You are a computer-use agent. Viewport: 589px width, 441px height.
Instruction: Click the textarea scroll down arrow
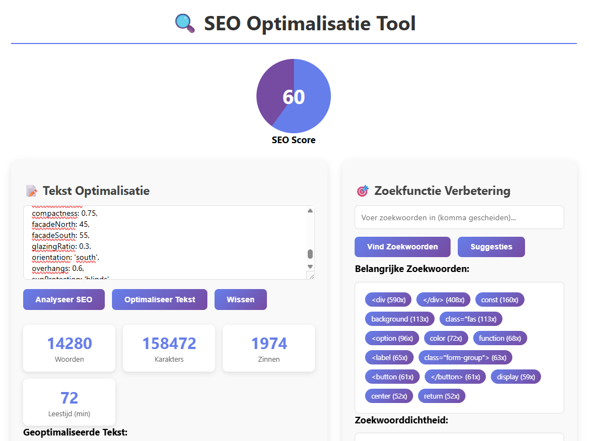(310, 266)
